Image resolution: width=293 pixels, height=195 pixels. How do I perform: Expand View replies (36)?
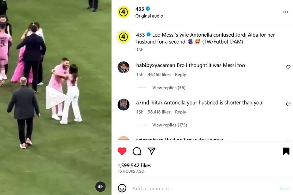tap(169, 88)
